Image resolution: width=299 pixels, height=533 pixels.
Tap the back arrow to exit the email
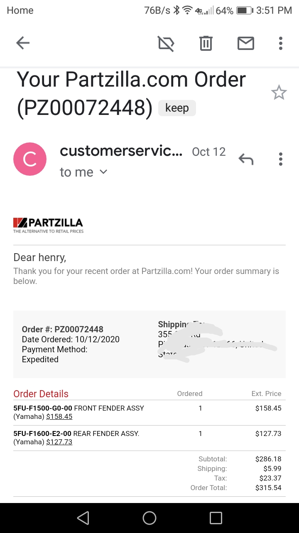pos(22,43)
